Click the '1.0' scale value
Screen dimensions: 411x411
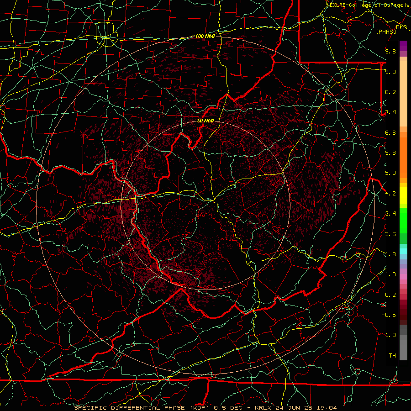(390, 274)
